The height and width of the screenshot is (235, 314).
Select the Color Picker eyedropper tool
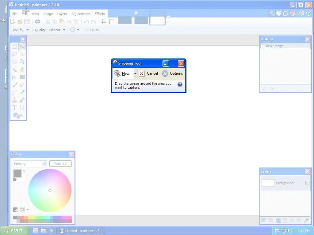(22, 92)
